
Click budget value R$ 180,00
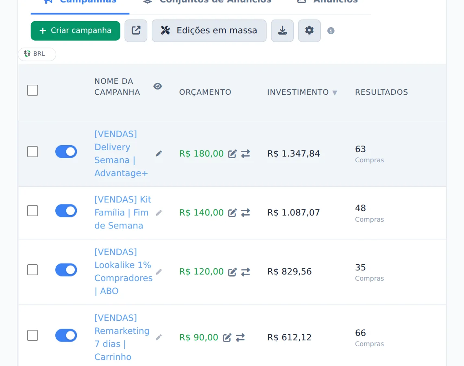(202, 154)
